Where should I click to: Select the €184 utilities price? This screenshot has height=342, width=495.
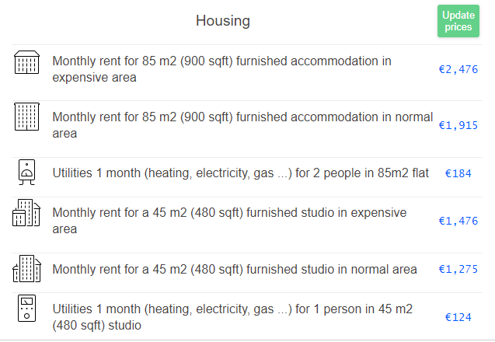[x=458, y=173]
